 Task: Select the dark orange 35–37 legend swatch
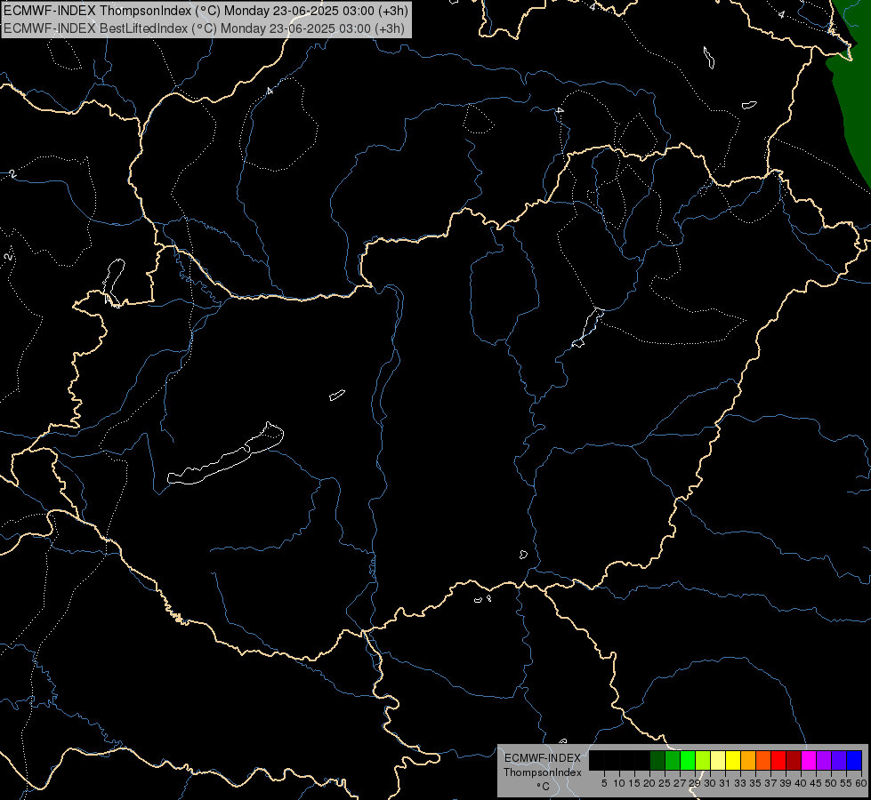(x=763, y=760)
